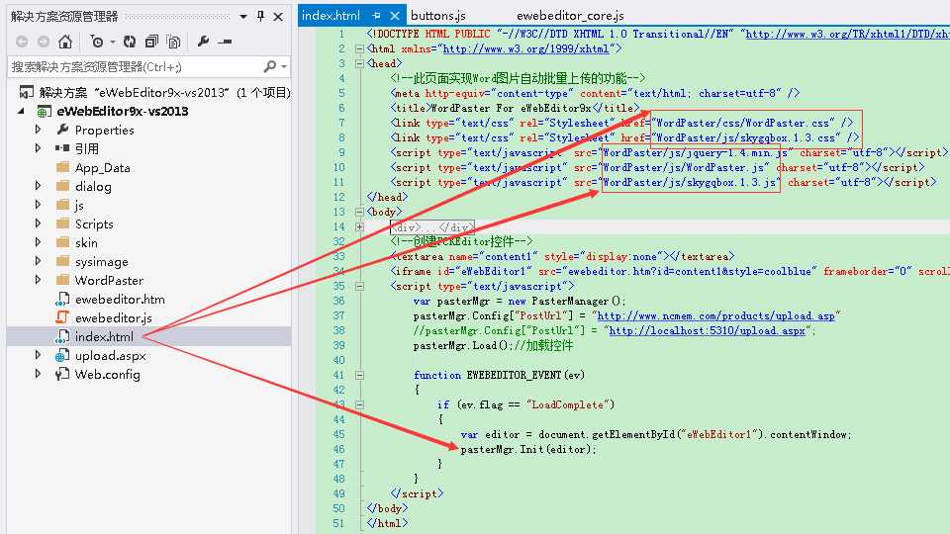Expand the skin folder
Viewport: 950px width, 534px height.
click(39, 243)
